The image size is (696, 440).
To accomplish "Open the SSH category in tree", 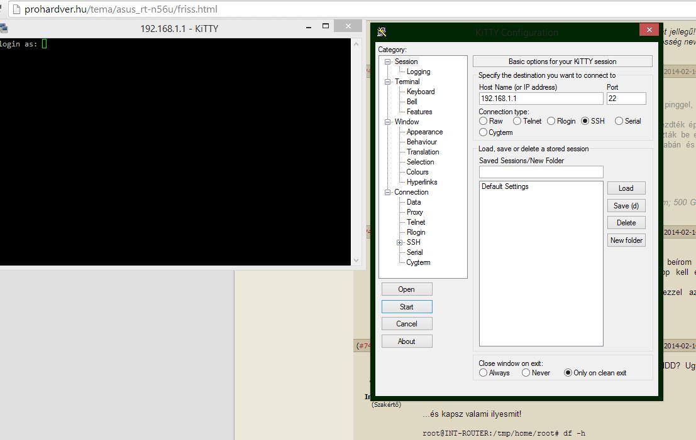I will pos(413,242).
